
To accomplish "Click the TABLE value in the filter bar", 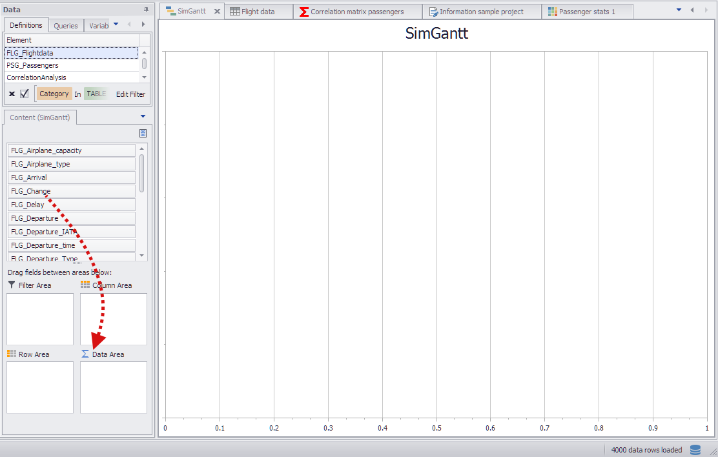I will click(96, 94).
